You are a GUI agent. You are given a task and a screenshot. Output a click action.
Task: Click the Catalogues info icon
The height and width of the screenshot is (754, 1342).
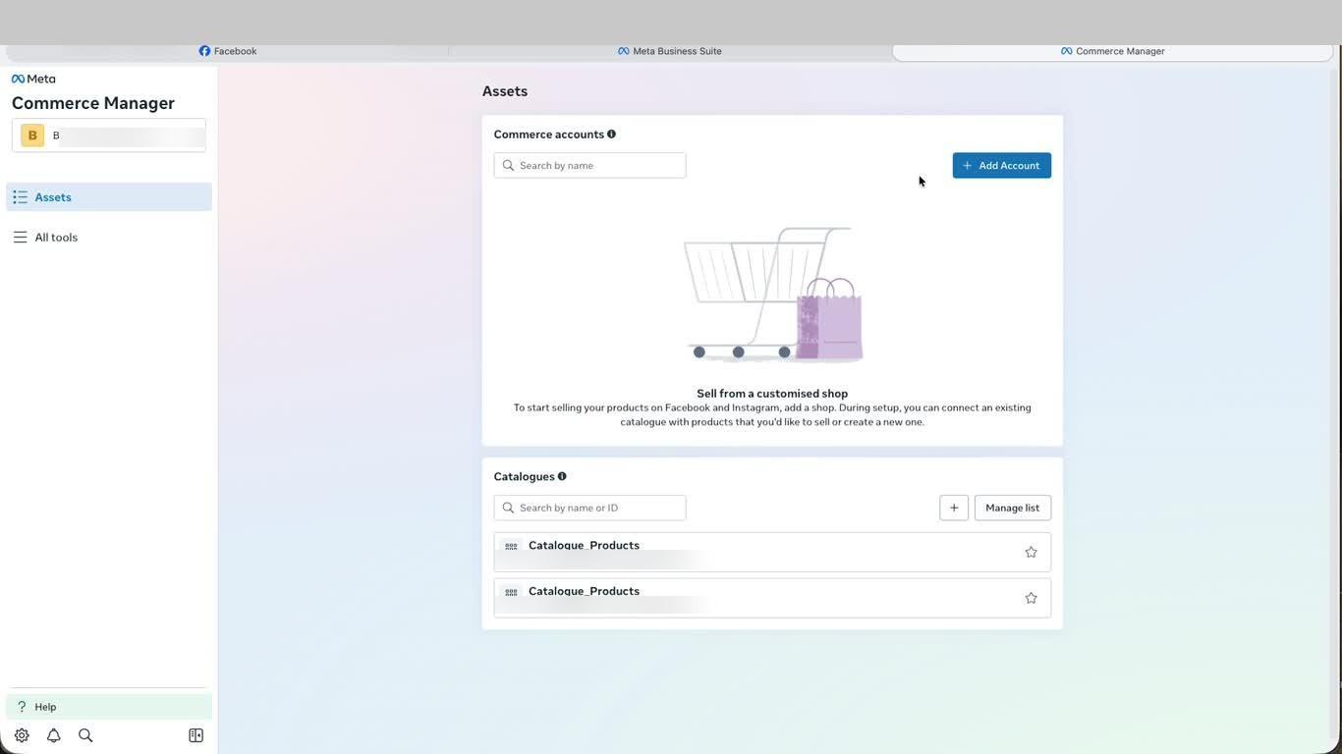coord(562,476)
